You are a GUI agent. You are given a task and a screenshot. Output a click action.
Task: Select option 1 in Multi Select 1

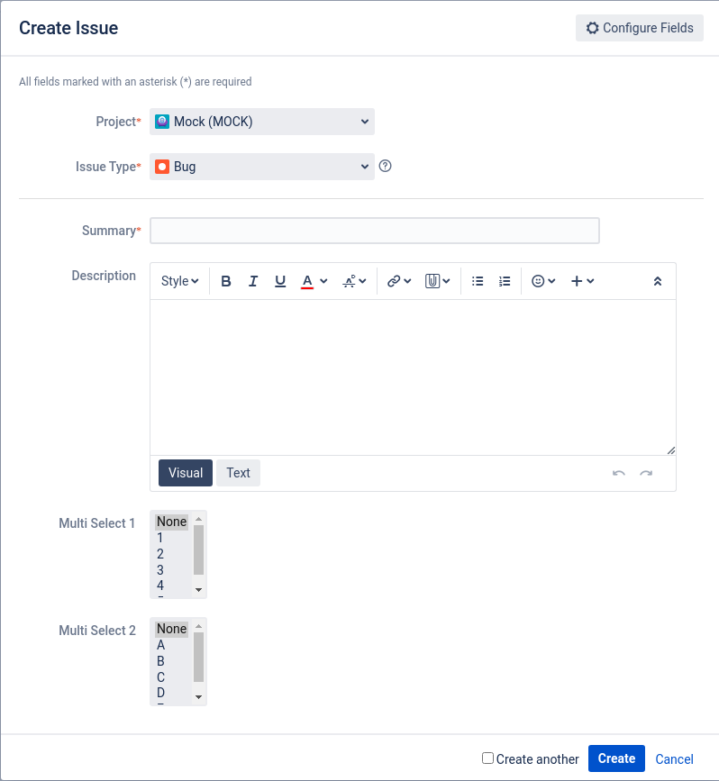click(x=172, y=538)
